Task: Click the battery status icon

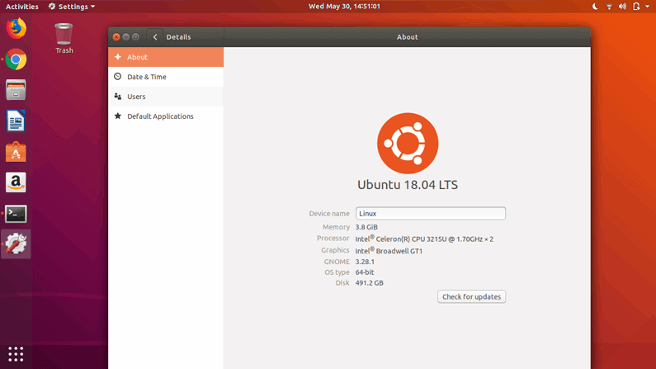Action: [x=636, y=7]
